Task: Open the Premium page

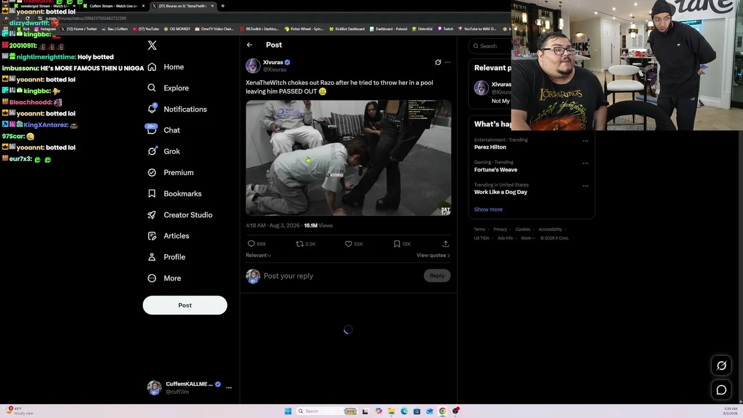Action: point(171,172)
